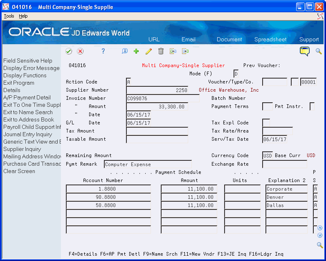
Task: Select the Email header tab
Action: tap(189, 40)
